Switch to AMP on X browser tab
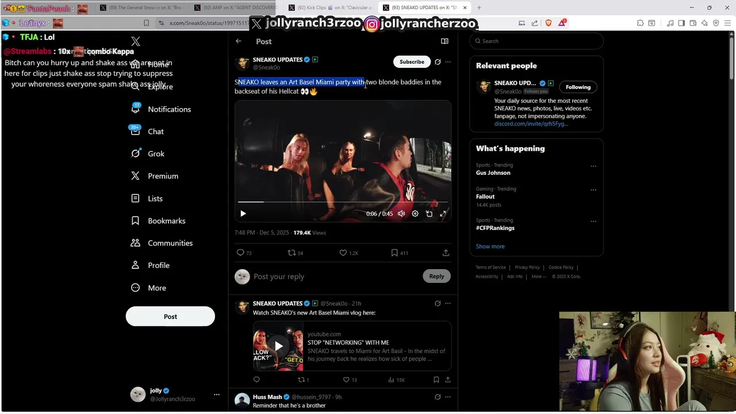736x414 pixels. (235, 7)
